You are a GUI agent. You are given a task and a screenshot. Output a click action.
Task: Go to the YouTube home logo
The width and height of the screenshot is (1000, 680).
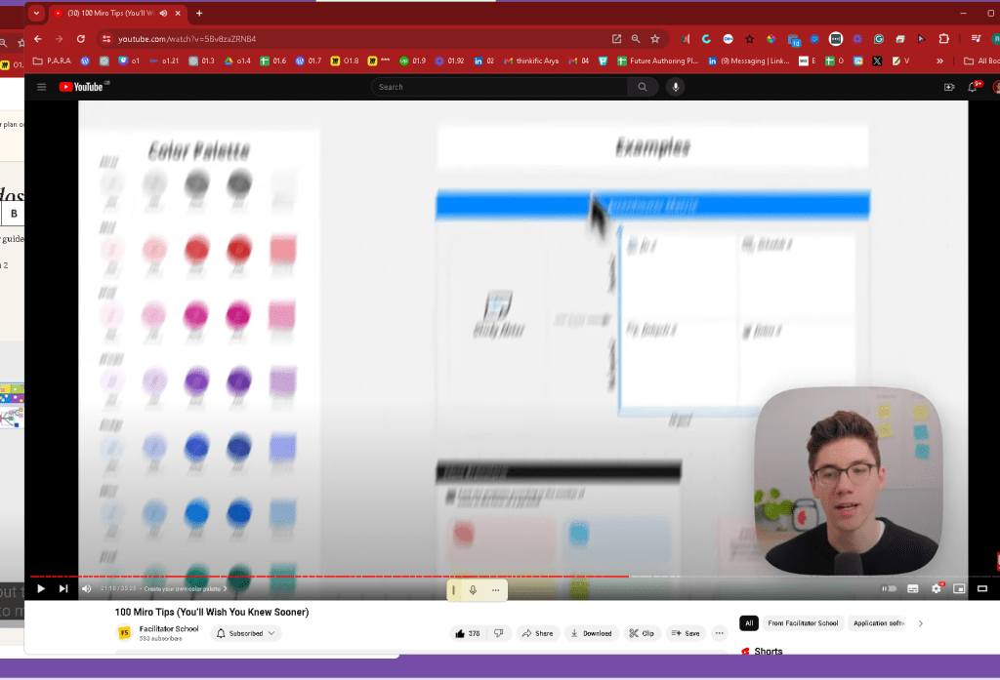pos(81,87)
